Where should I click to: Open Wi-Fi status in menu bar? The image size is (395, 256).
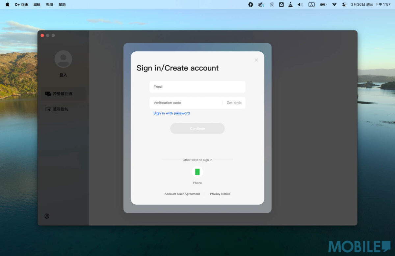[x=334, y=5]
